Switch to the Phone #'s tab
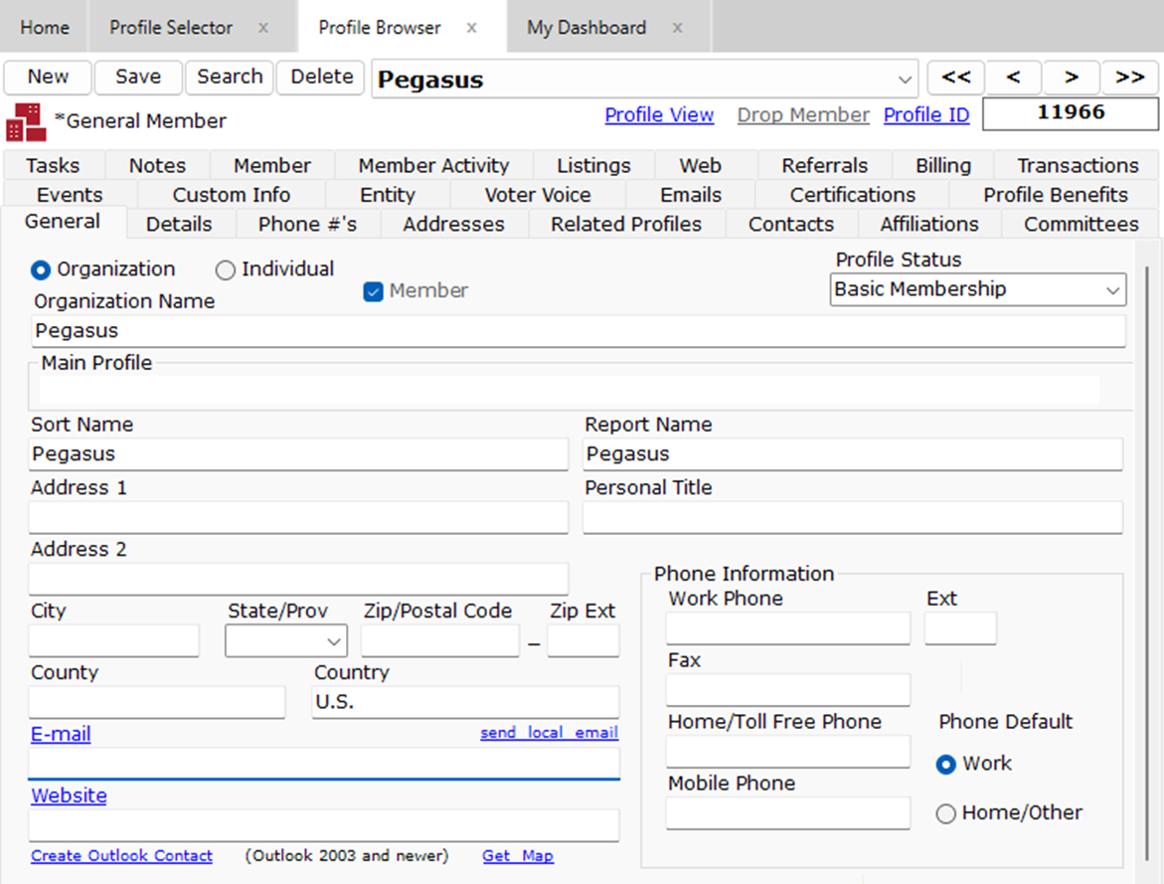The width and height of the screenshot is (1164, 884). 306,224
